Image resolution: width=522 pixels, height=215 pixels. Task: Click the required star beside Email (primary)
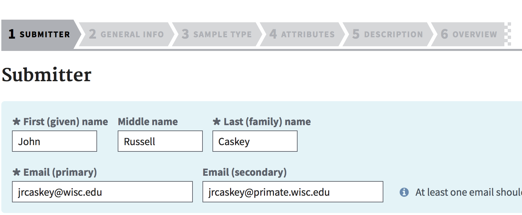click(16, 172)
